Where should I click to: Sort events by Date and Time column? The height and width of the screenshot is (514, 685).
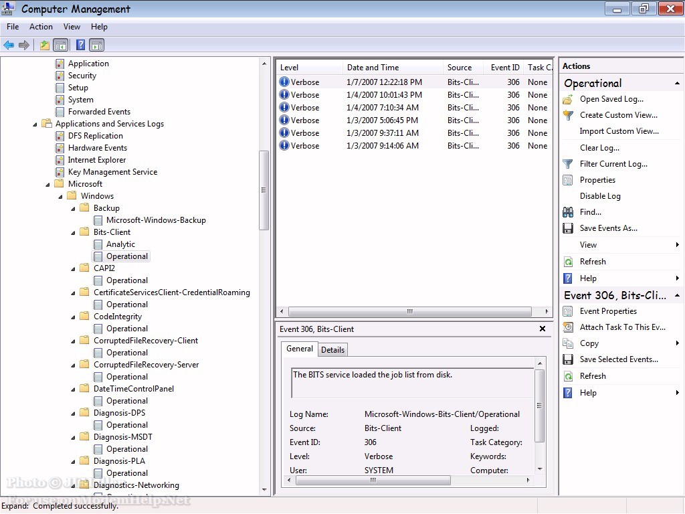coord(393,68)
